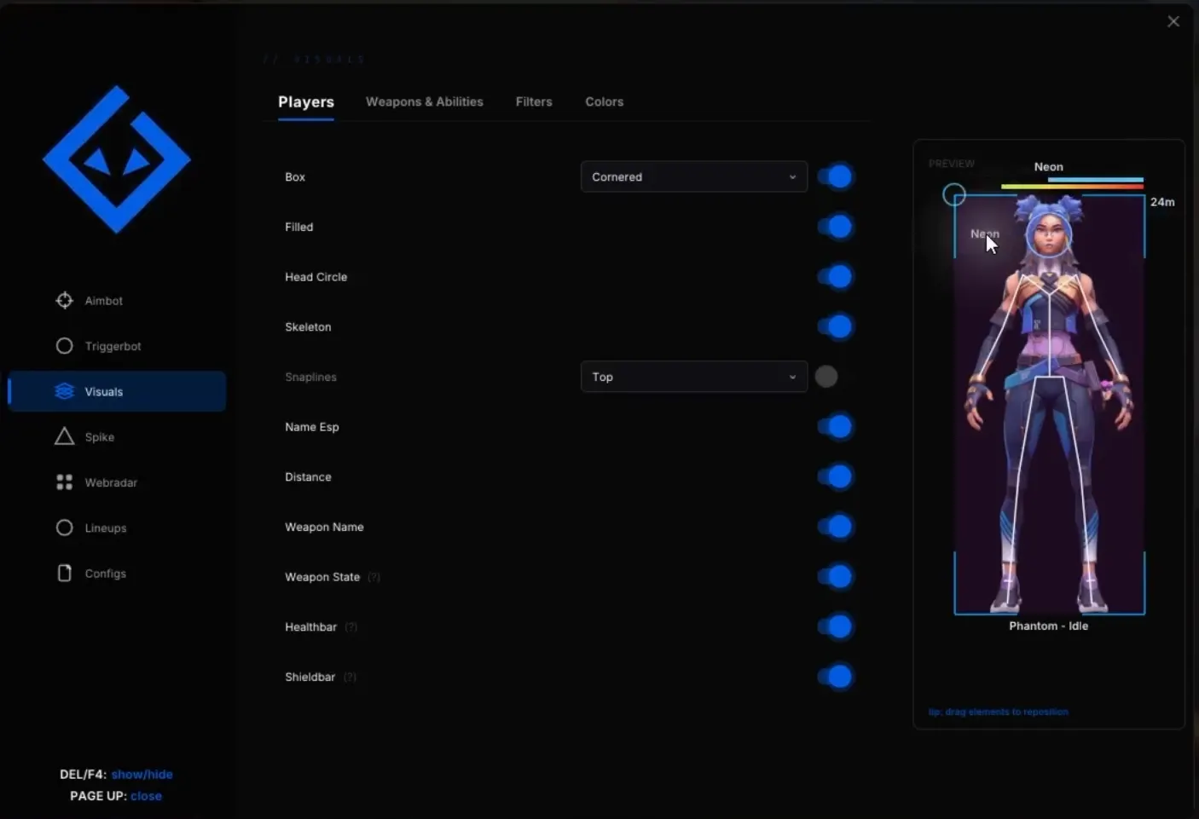Toggle the Weapon State switch
Screen dimensions: 1199x819
click(x=835, y=577)
